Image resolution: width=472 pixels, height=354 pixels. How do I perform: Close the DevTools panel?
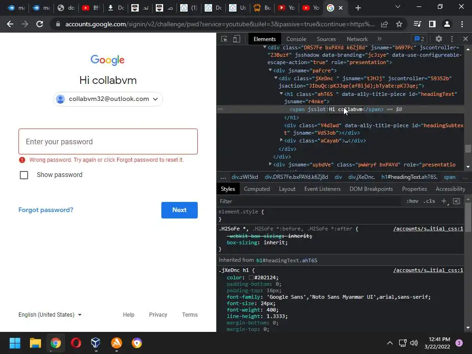[x=466, y=39]
